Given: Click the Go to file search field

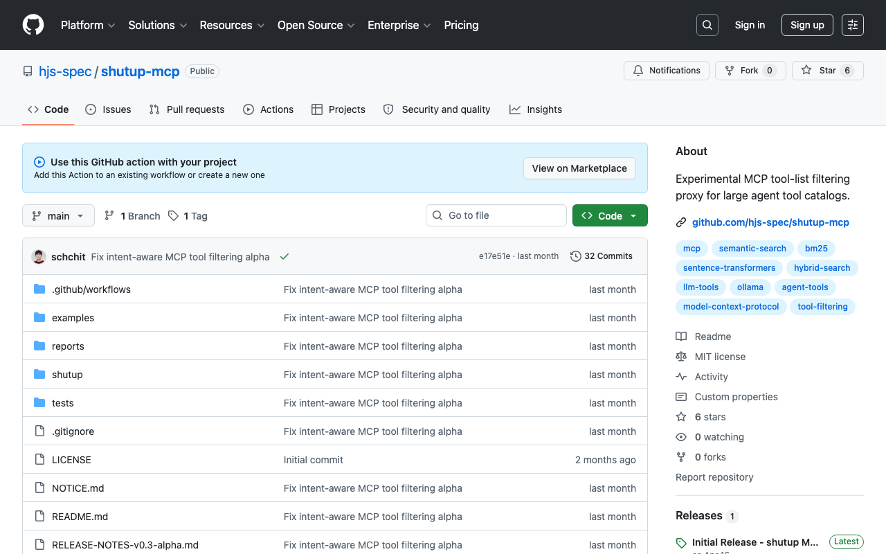Looking at the screenshot, I should pyautogui.click(x=496, y=215).
